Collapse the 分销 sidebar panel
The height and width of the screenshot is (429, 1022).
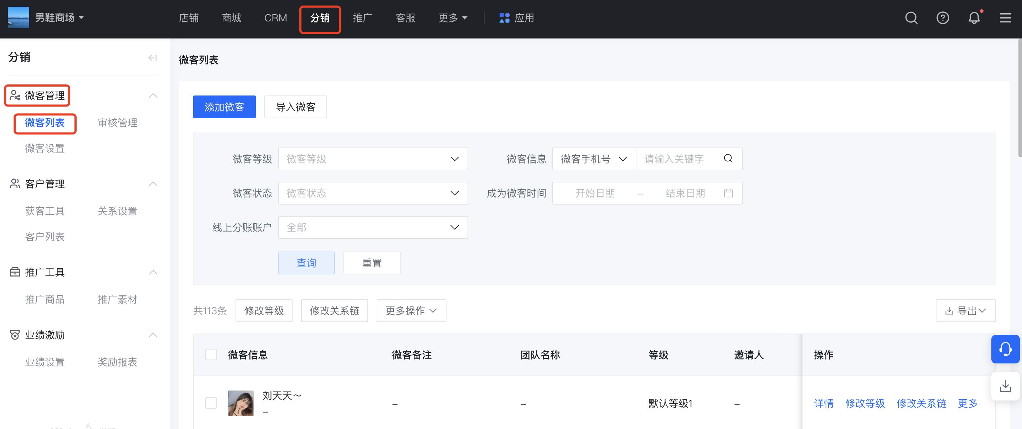pos(153,58)
